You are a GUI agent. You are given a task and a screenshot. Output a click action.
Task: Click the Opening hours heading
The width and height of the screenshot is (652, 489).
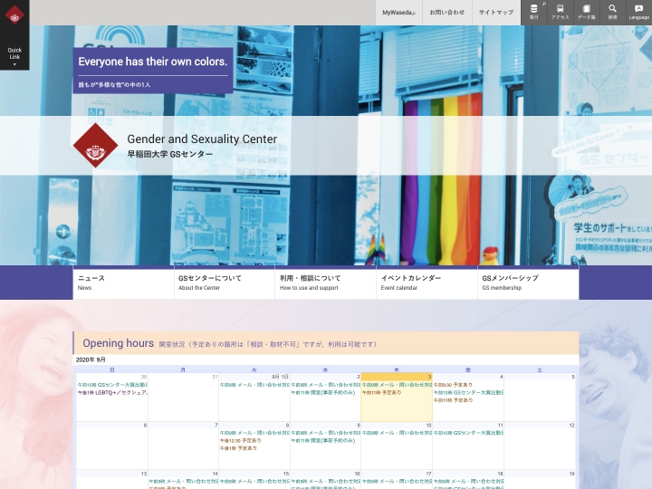[118, 343]
